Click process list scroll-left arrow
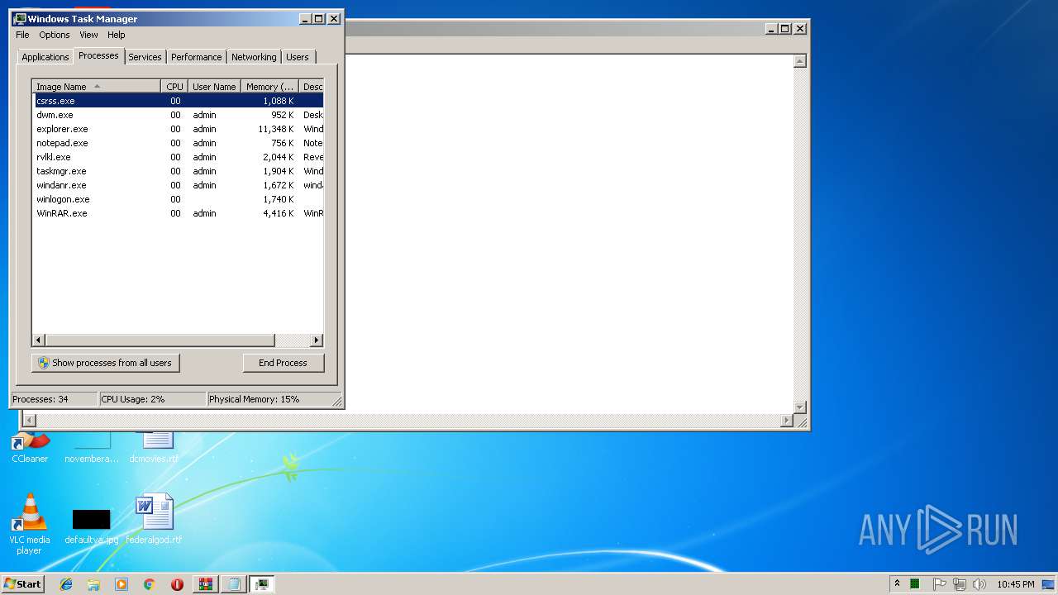The image size is (1058, 595). tap(39, 340)
